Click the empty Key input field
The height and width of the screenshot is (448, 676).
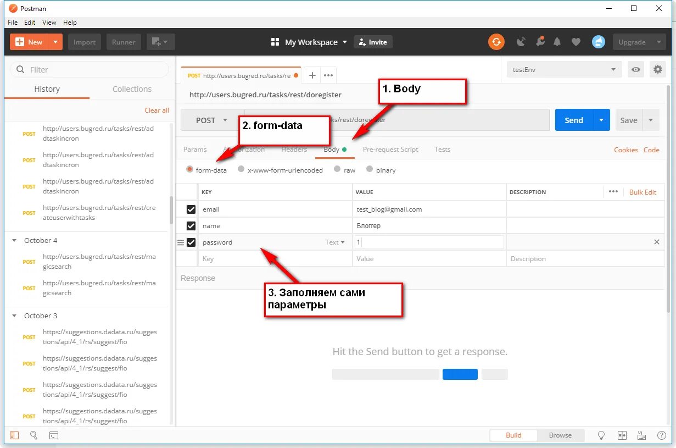(276, 259)
